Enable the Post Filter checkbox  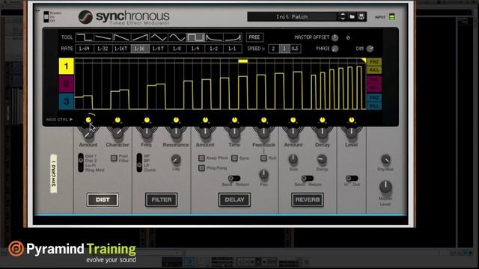[x=114, y=158]
